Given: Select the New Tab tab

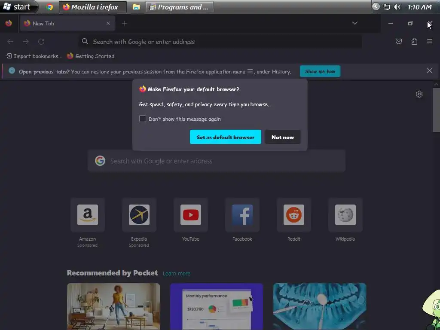Looking at the screenshot, I should coord(67,23).
